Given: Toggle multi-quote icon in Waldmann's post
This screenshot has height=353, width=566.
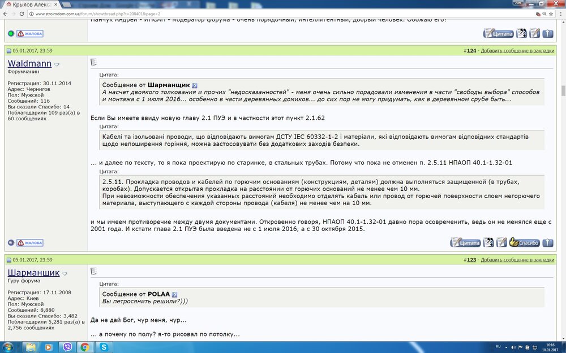Looking at the screenshot, I should (488, 242).
